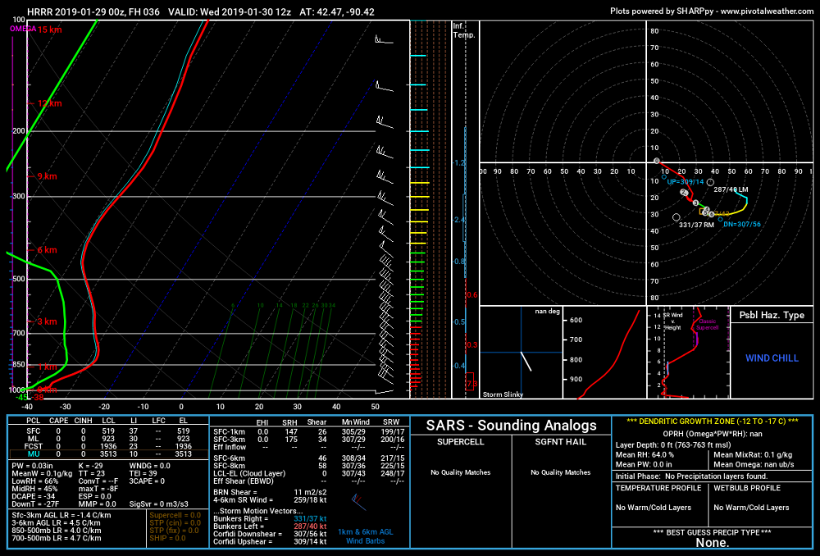The height and width of the screenshot is (556, 820).
Task: Click the blue Bunkers Right '331/37 kt' value
Action: click(310, 519)
